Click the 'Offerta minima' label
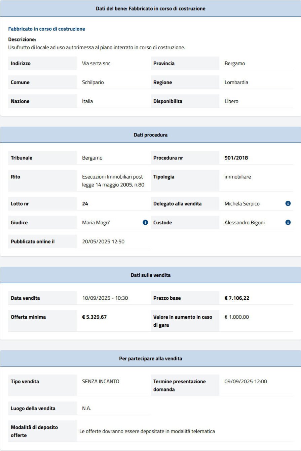 (x=28, y=317)
